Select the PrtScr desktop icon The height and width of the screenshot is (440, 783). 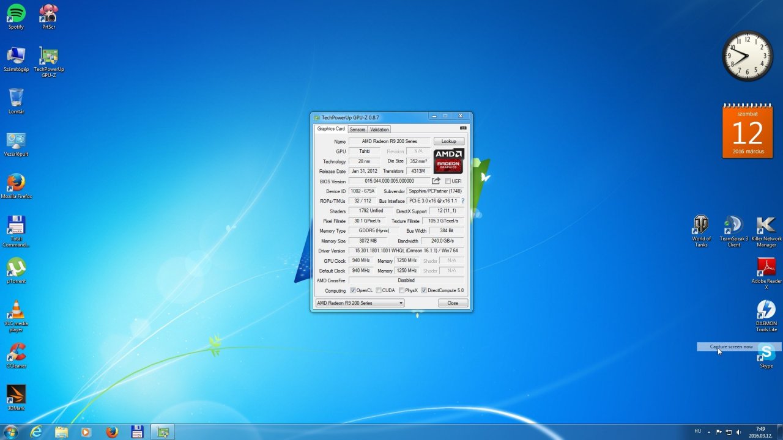point(49,17)
